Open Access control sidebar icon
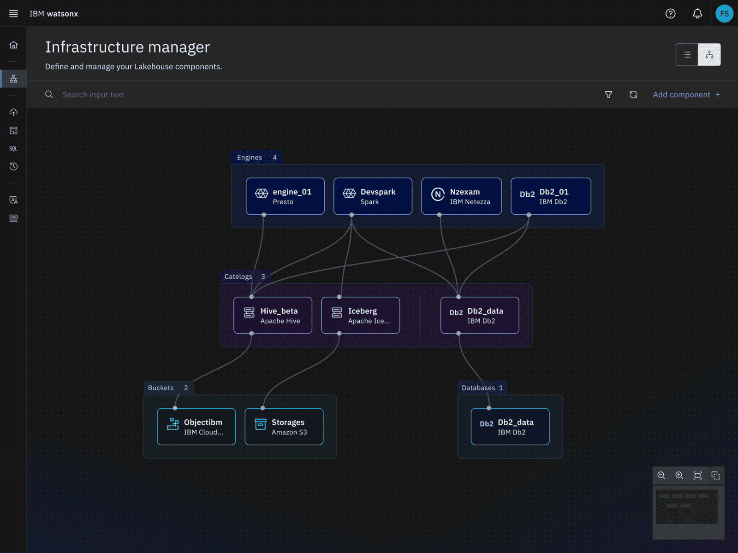 (x=13, y=200)
